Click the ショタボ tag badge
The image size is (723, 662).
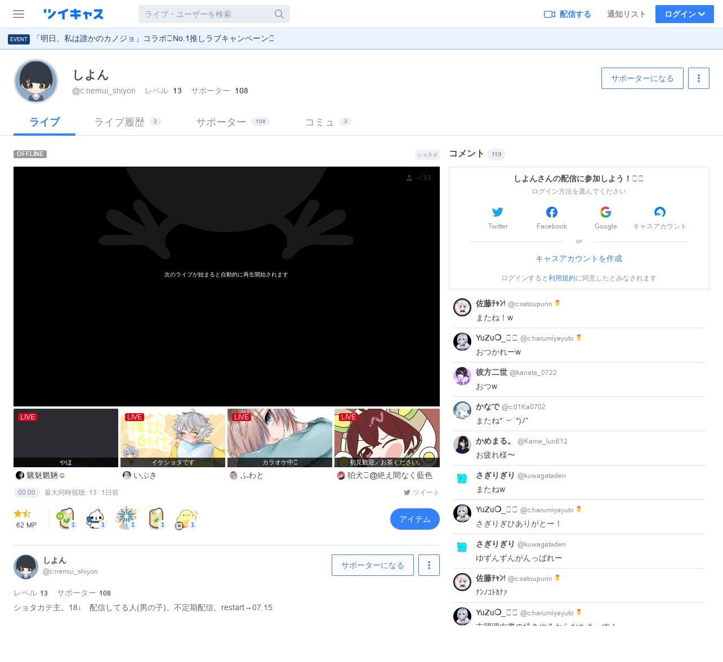(427, 155)
